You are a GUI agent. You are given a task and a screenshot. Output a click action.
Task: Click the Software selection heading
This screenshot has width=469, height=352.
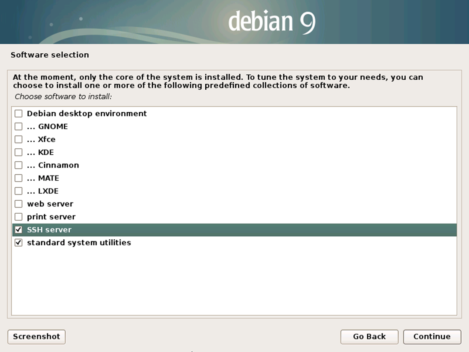(50, 55)
